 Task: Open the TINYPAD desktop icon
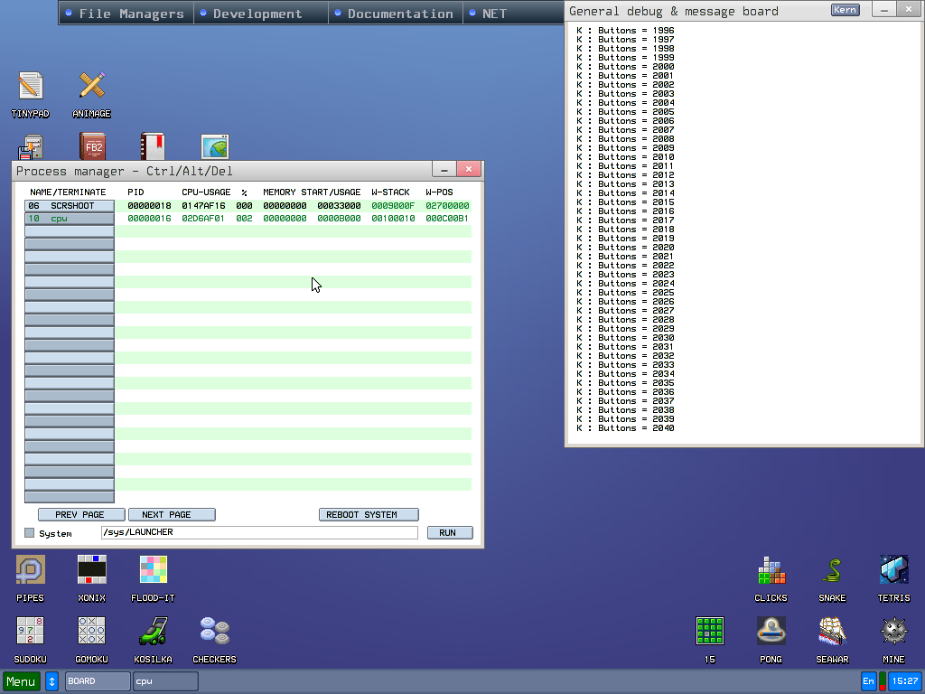pos(31,88)
